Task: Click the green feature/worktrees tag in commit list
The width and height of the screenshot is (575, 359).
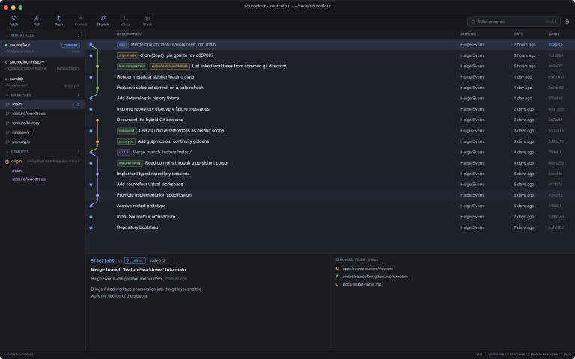Action: 132,67
